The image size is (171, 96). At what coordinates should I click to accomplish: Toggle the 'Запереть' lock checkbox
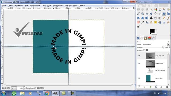point(144,50)
